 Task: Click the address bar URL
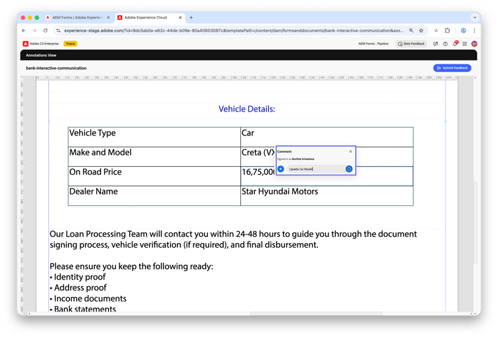pos(234,31)
